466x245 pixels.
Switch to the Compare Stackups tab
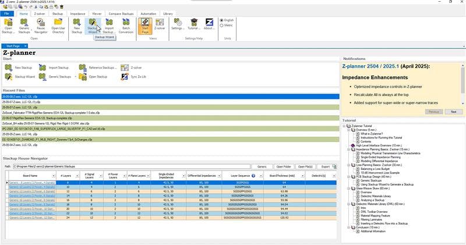click(121, 13)
